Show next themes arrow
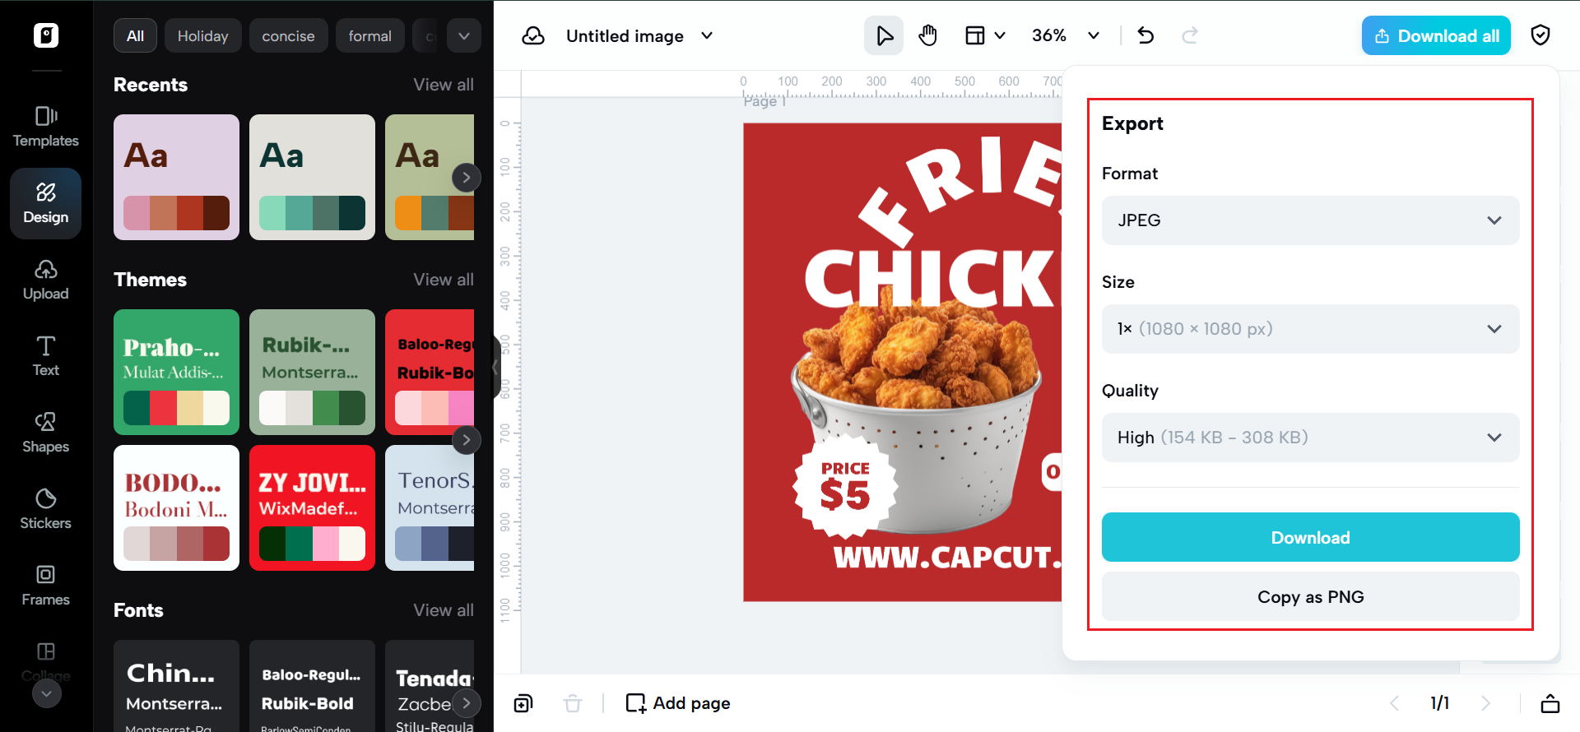The image size is (1580, 732). pos(466,440)
